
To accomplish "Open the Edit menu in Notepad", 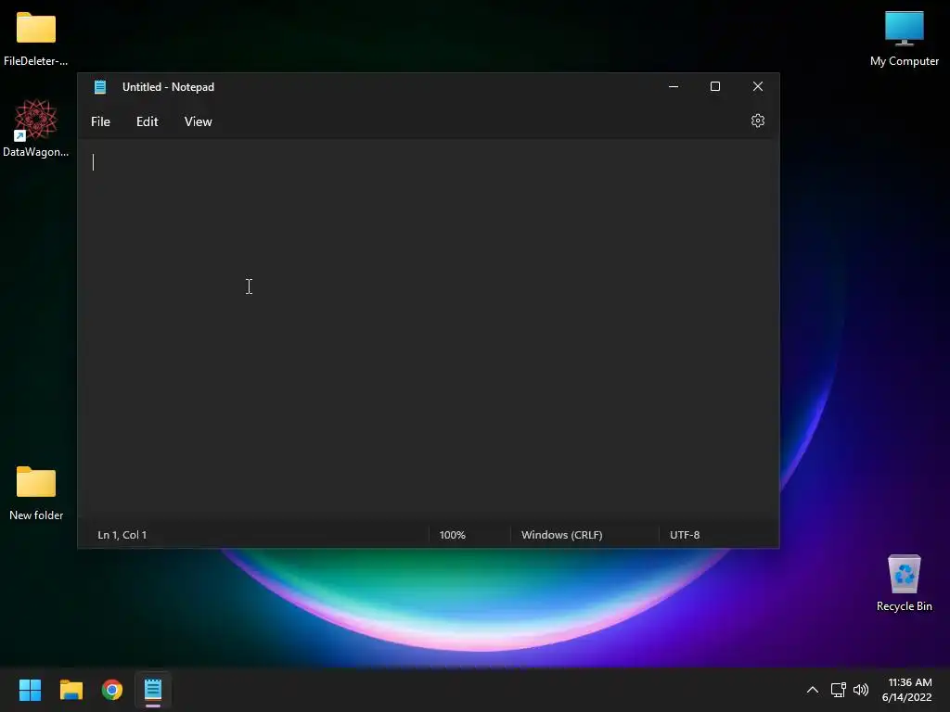I will point(148,121).
